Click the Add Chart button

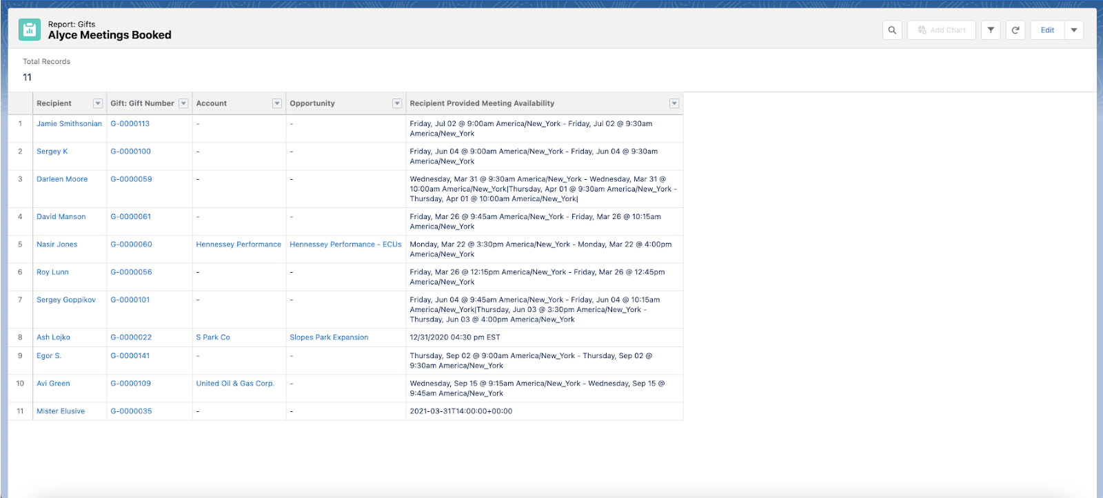coord(942,30)
